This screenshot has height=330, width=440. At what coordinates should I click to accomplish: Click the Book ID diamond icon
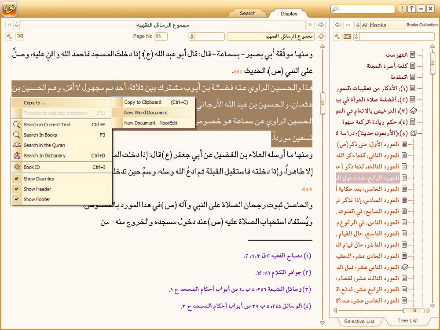17,167
